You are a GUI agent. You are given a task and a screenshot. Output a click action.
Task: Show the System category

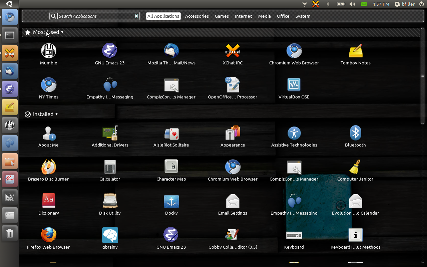pos(303,16)
